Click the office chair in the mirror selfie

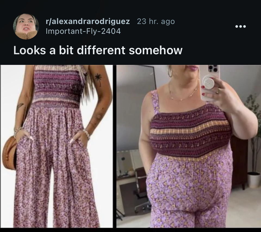(141, 189)
